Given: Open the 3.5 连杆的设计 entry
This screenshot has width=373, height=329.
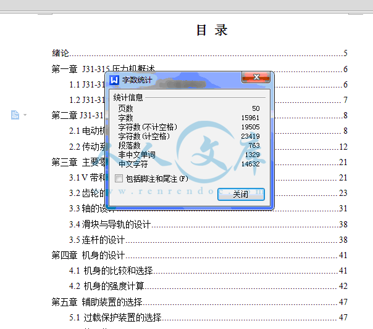Looking at the screenshot, I should [208, 240].
